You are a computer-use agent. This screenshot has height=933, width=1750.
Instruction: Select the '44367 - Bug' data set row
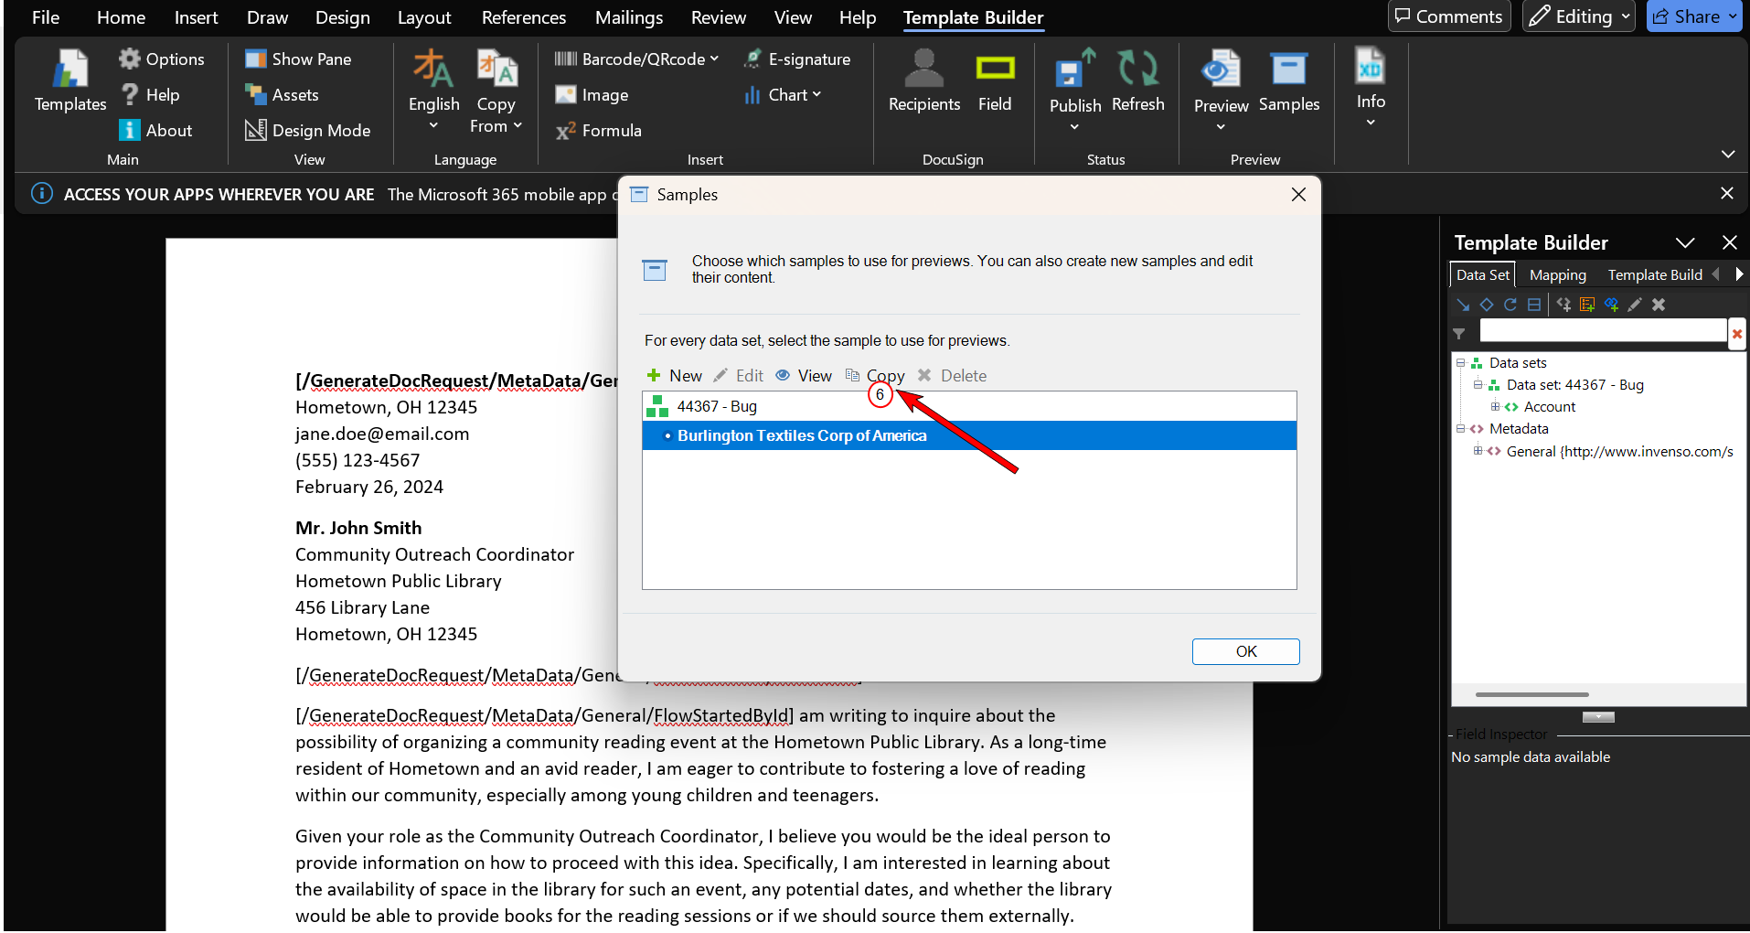pyautogui.click(x=969, y=406)
